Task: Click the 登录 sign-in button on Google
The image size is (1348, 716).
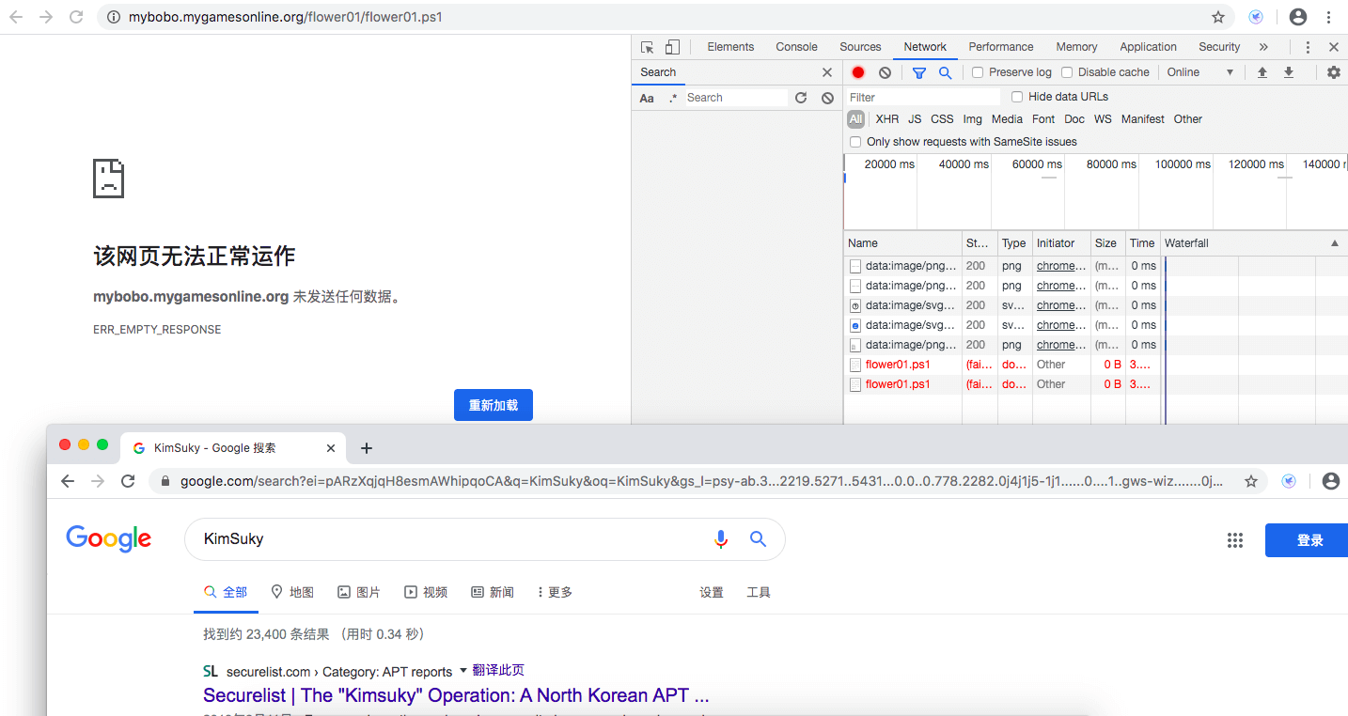Action: [1307, 540]
